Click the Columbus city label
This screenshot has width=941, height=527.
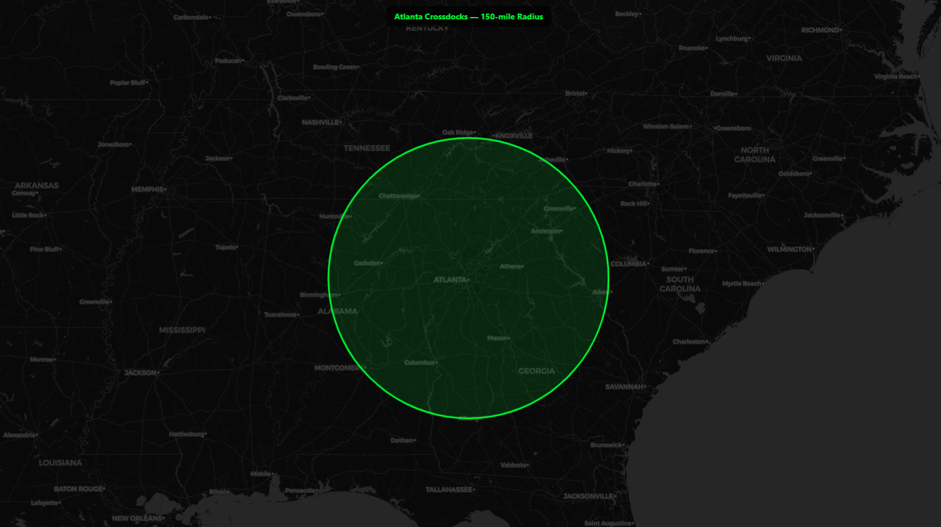click(419, 362)
